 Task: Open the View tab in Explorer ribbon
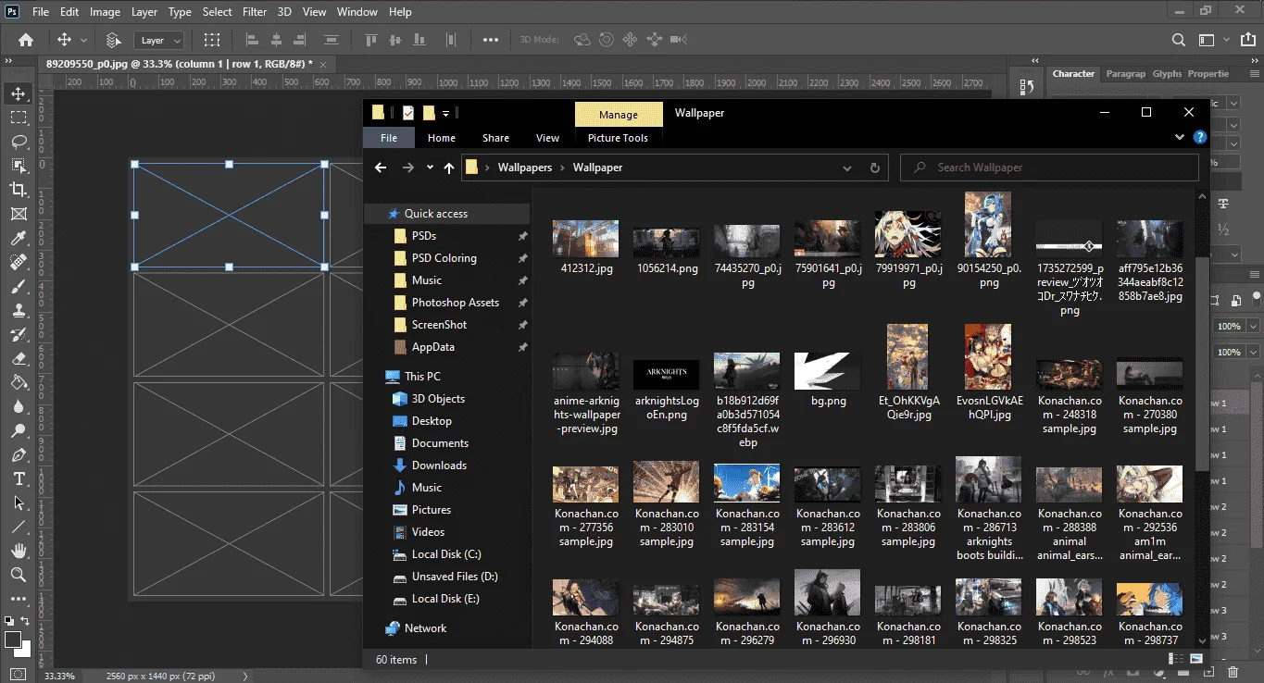tap(548, 138)
